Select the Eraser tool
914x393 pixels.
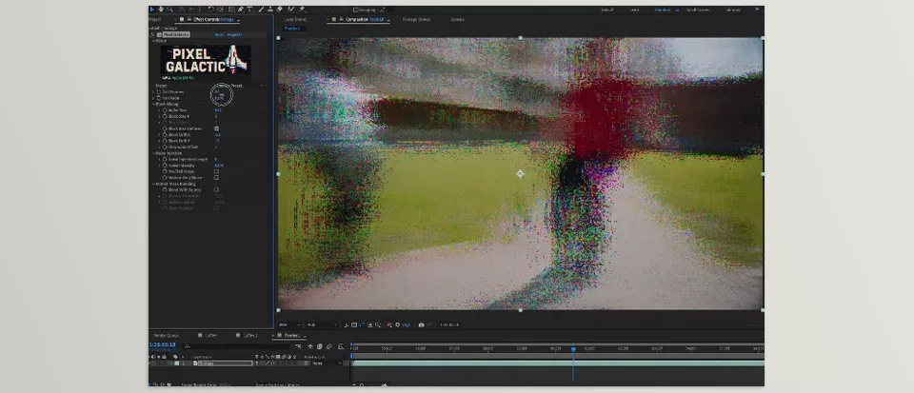(280, 10)
